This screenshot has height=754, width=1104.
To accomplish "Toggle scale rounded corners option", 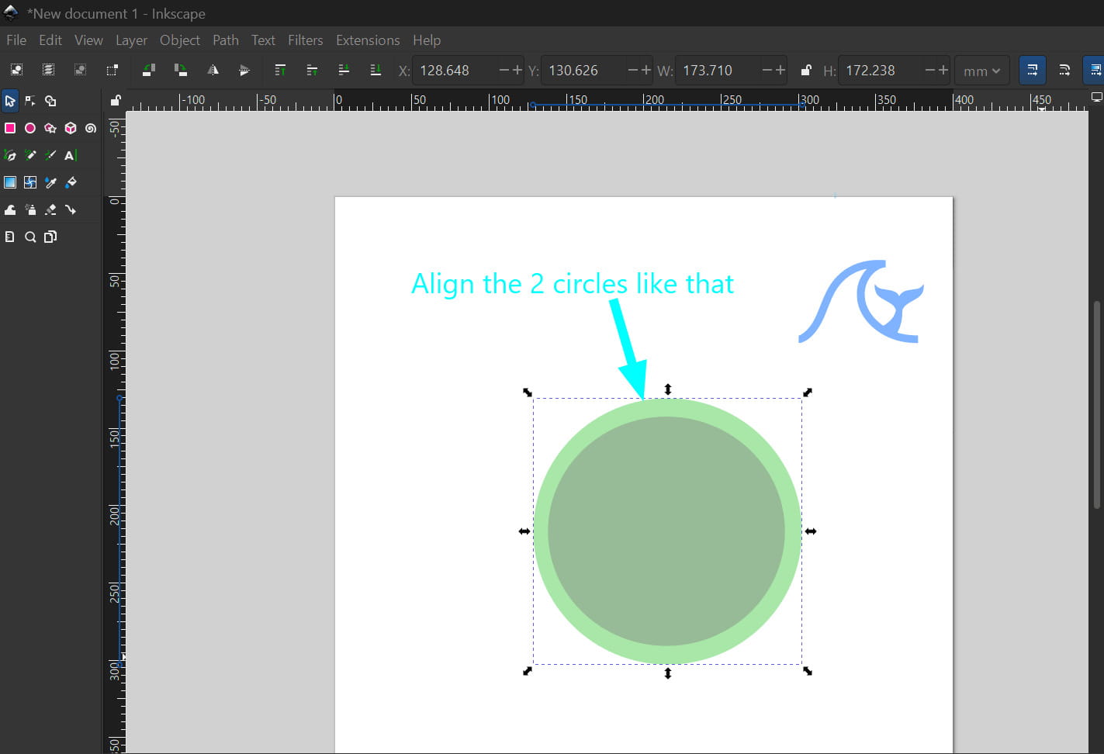I will pyautogui.click(x=1064, y=70).
